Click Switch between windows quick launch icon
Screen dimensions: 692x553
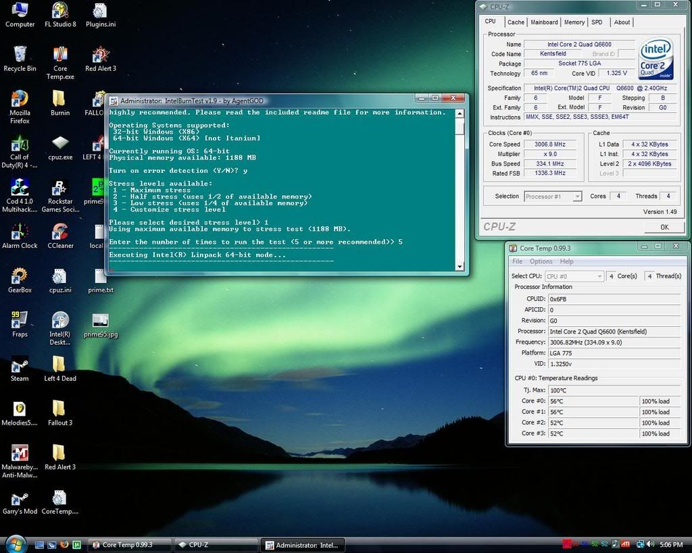pos(51,545)
